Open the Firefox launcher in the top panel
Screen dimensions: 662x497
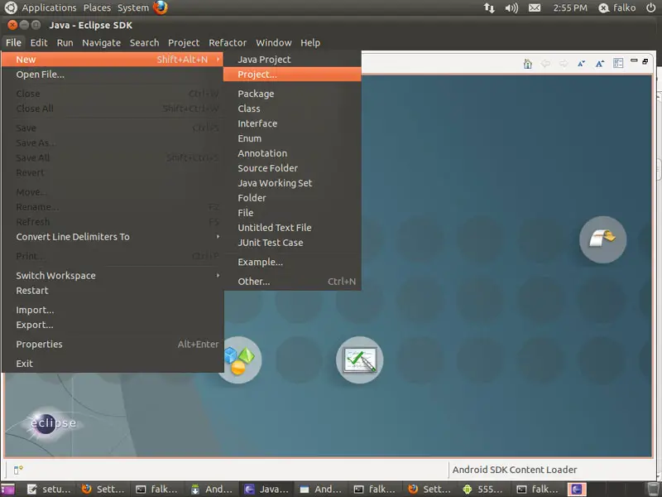coord(161,7)
